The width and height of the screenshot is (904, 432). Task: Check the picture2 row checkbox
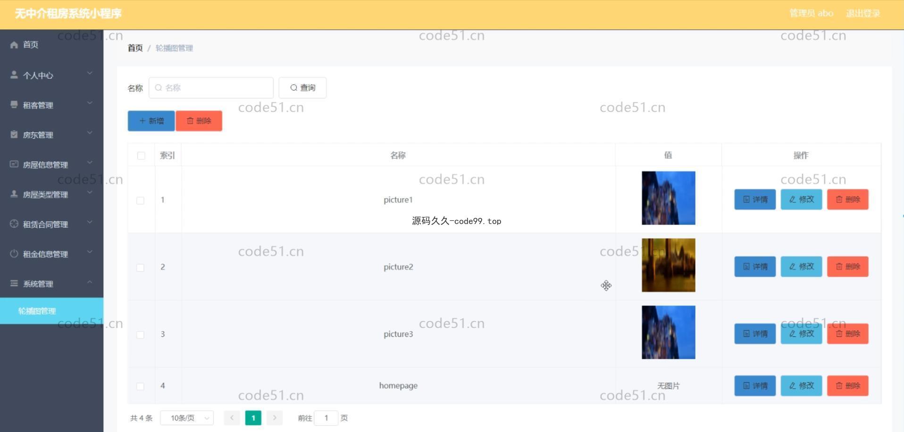(x=140, y=267)
